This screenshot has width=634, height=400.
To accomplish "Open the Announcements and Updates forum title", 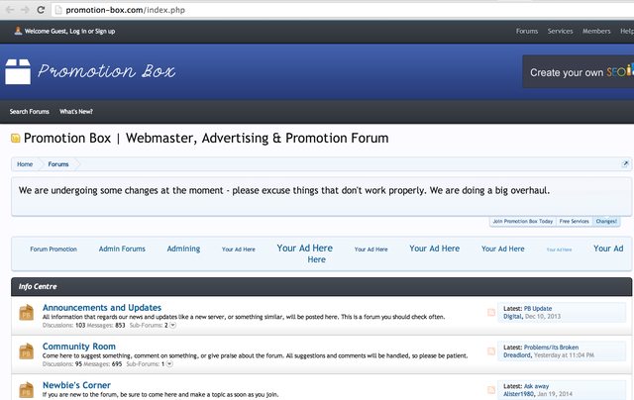I will [102, 308].
